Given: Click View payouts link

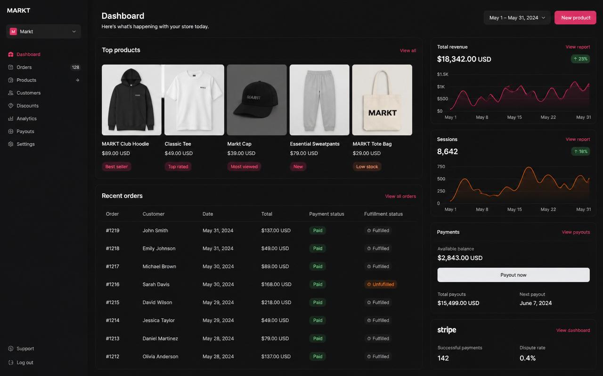Looking at the screenshot, I should (576, 232).
